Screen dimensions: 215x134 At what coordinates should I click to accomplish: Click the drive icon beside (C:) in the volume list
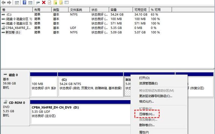click(x=3, y=14)
